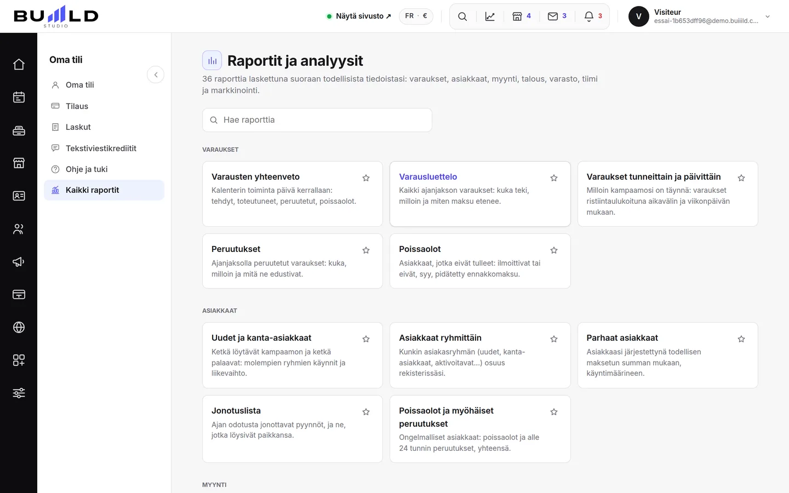
Task: Collapse the Oma tili side panel
Action: coord(156,74)
